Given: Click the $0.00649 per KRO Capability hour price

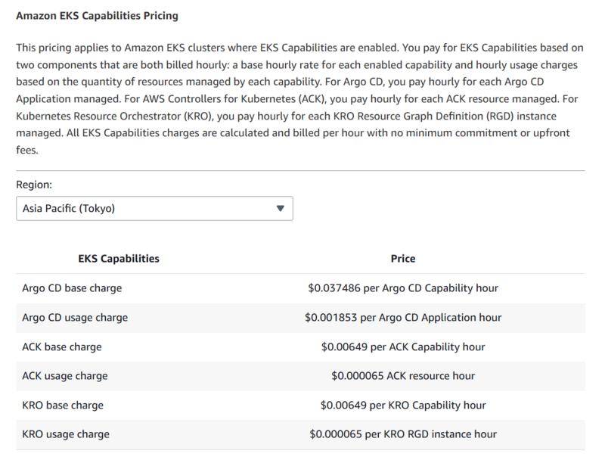Looking at the screenshot, I should point(403,405).
